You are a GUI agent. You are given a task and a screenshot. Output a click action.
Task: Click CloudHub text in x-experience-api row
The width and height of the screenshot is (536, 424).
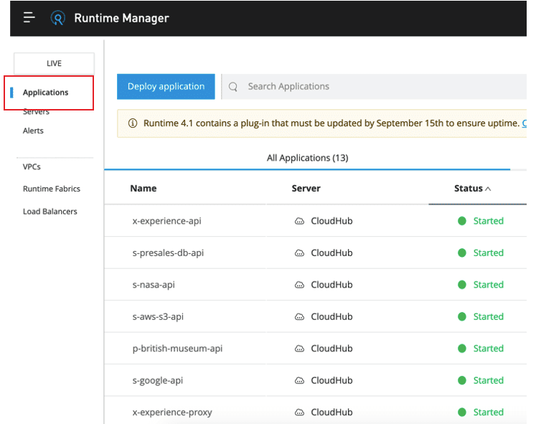coord(332,221)
